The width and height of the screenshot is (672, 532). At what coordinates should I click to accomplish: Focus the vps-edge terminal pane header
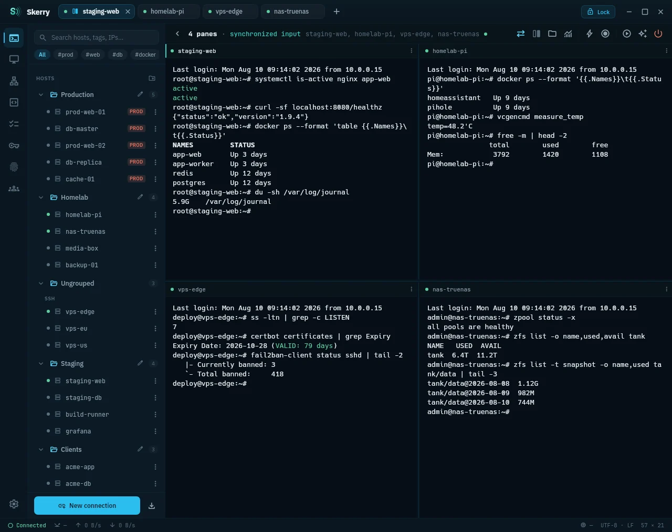(x=292, y=289)
